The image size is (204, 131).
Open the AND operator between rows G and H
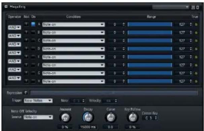point(14,78)
